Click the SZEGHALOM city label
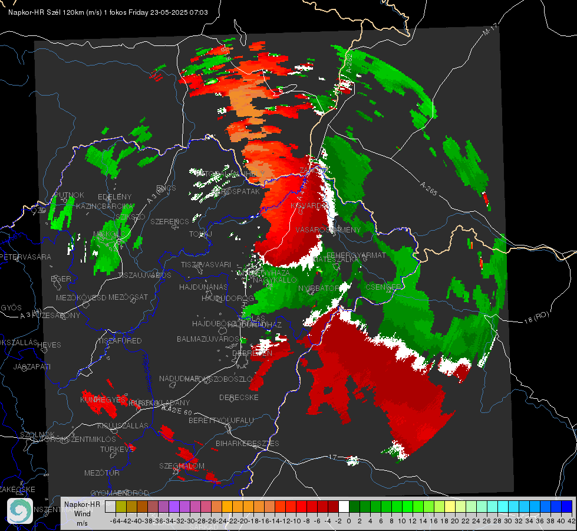This screenshot has height=531, width=577. [182, 466]
